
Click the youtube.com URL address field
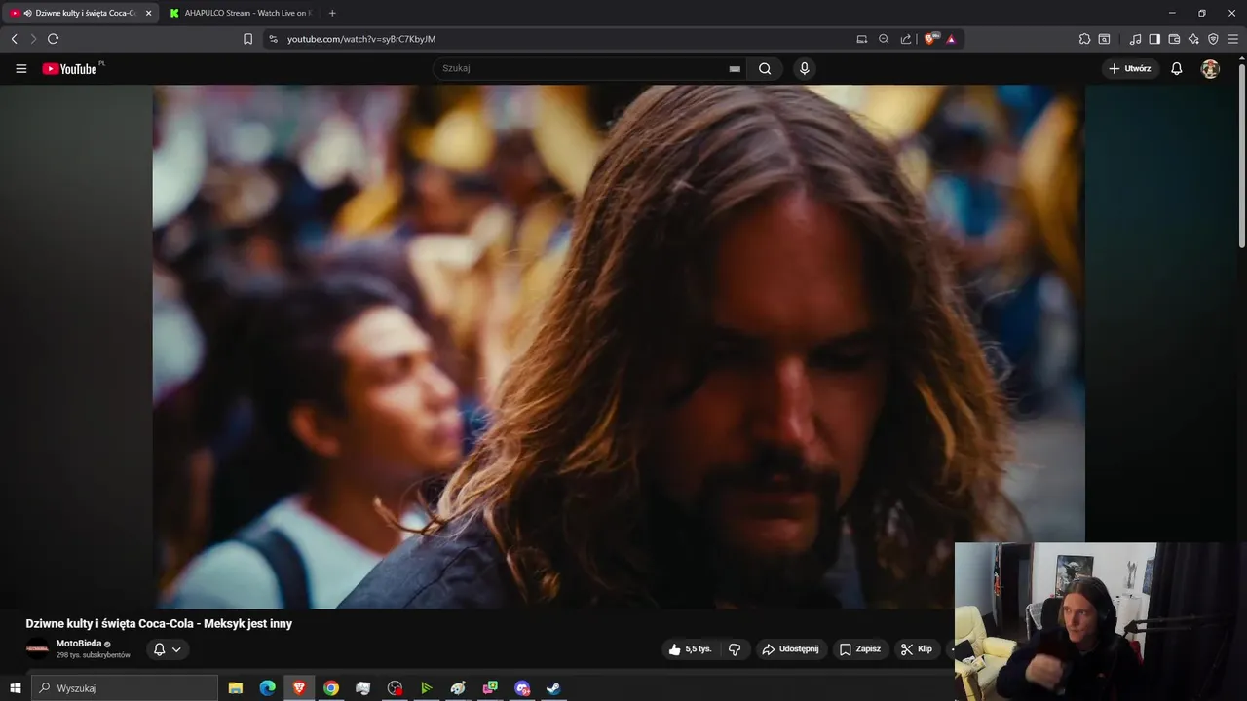pos(361,39)
